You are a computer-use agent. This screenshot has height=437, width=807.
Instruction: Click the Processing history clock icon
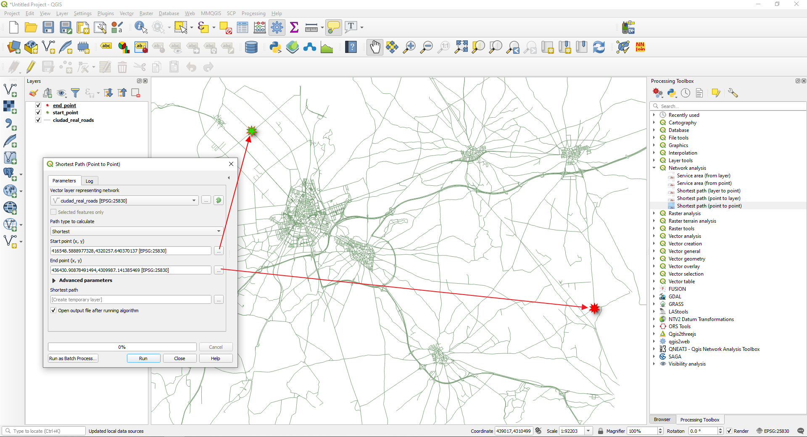pyautogui.click(x=686, y=93)
